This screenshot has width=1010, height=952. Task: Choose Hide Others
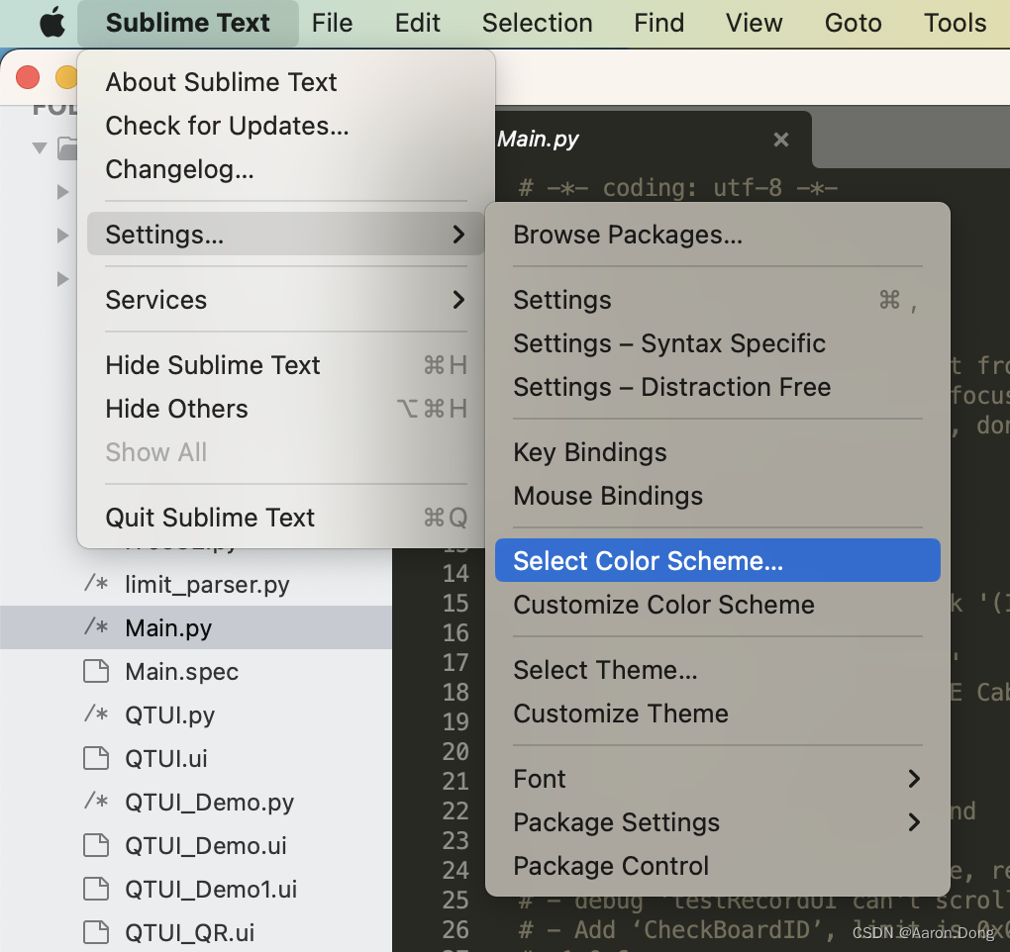(x=286, y=409)
